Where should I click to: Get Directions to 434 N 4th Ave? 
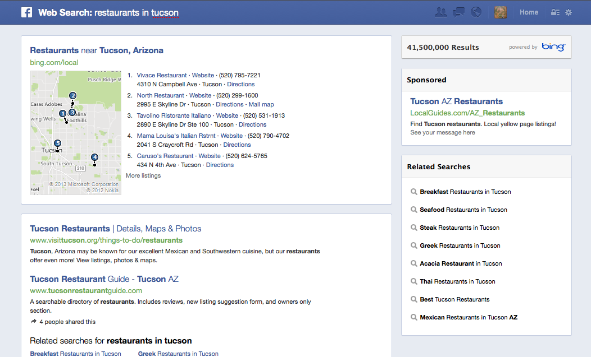[x=220, y=165]
